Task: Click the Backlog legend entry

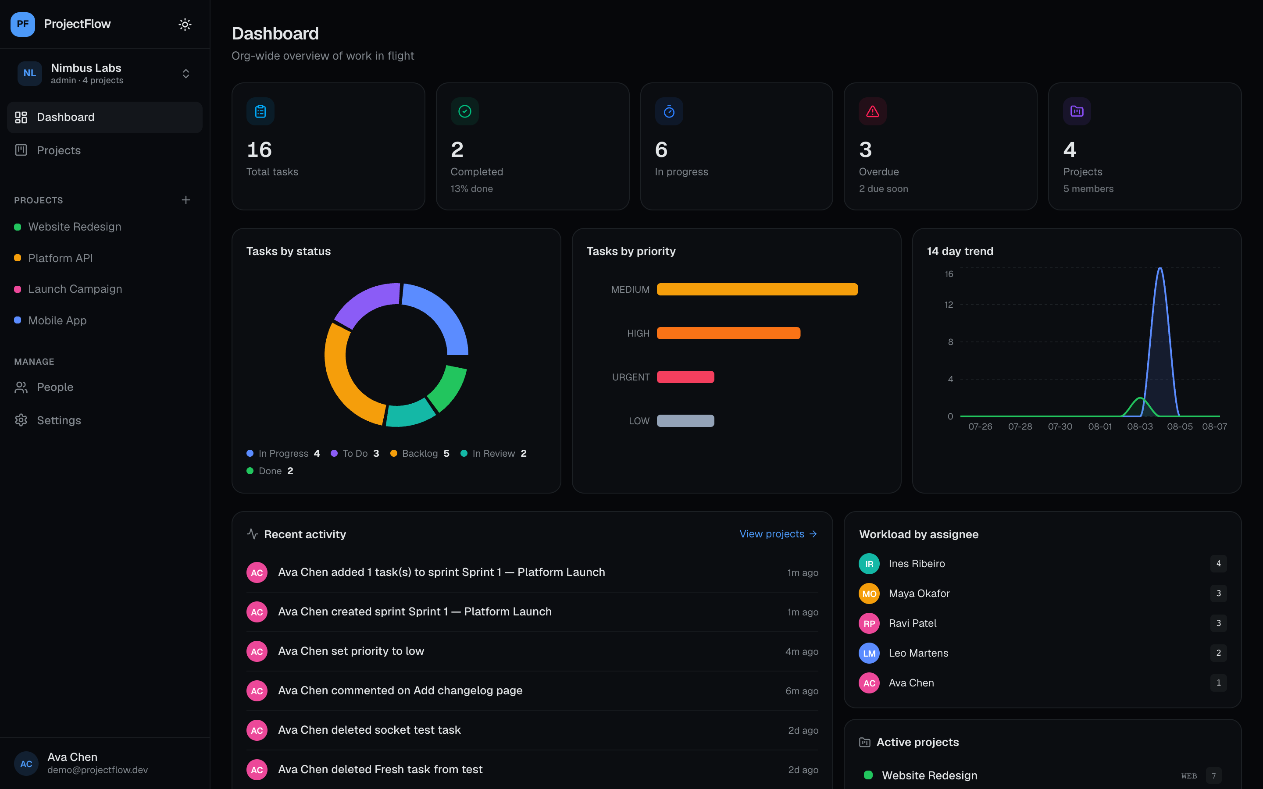Action: (420, 454)
